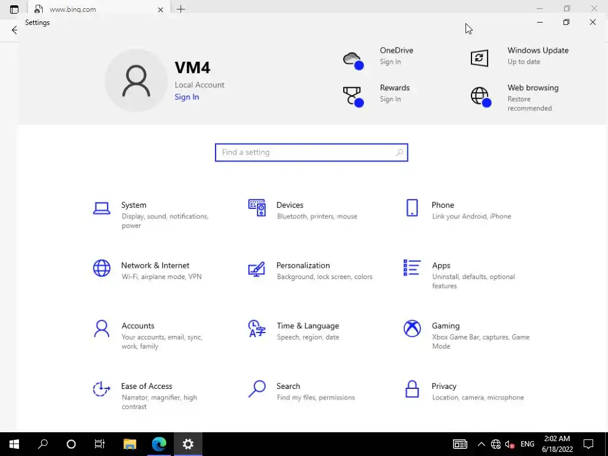Click the Web browsing heading

tap(533, 88)
